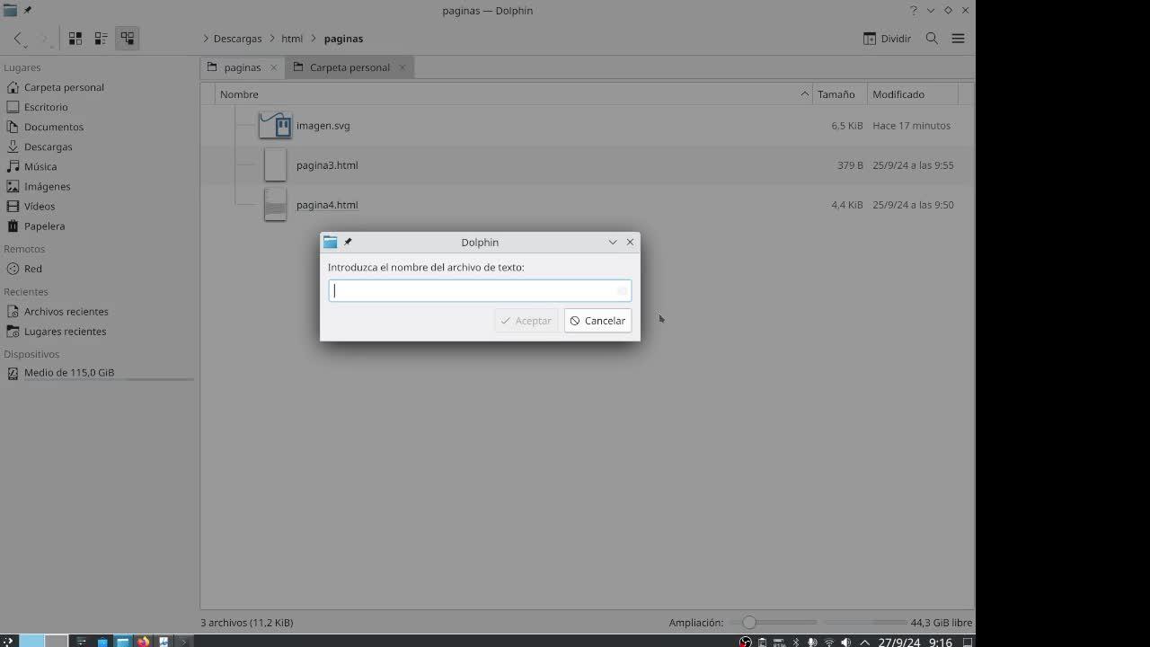Close the paginas tab

coord(274,67)
